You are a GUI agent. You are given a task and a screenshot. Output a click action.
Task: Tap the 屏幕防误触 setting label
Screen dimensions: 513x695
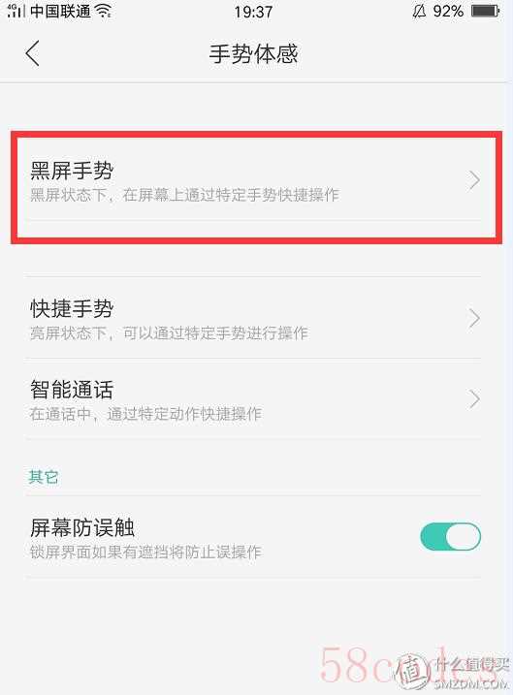tap(82, 527)
